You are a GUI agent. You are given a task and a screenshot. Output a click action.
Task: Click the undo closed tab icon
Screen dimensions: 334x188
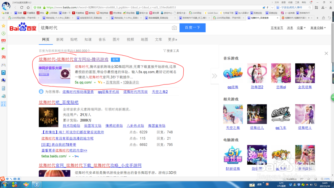click(x=329, y=18)
